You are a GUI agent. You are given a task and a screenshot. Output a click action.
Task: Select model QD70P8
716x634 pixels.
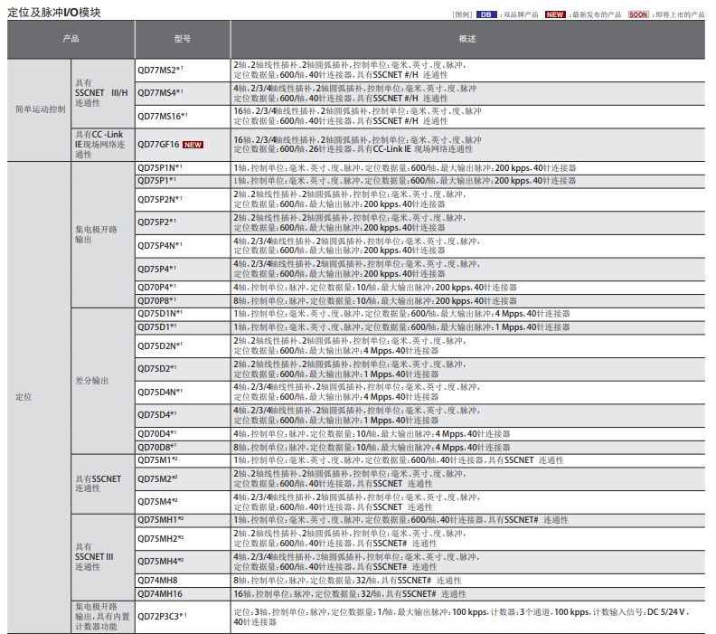(x=183, y=301)
